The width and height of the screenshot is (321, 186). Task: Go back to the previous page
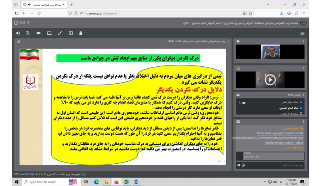click(24, 13)
